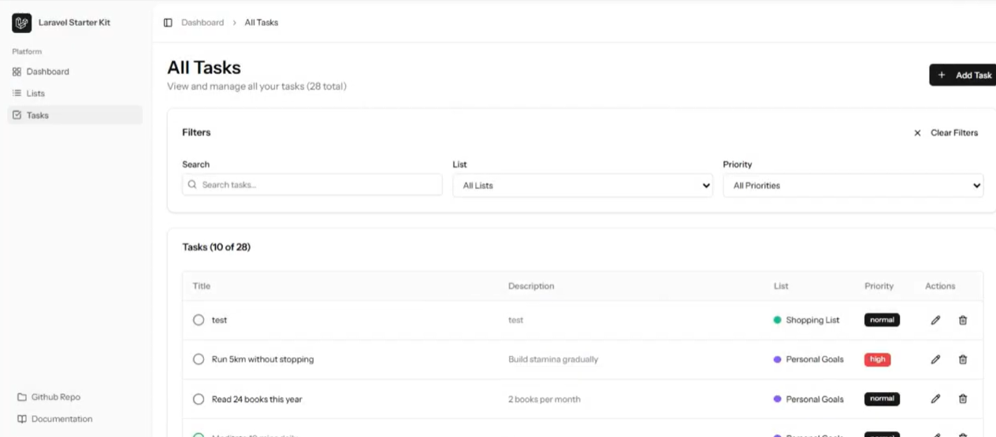
Task: Click the Title column header
Action: 202,286
